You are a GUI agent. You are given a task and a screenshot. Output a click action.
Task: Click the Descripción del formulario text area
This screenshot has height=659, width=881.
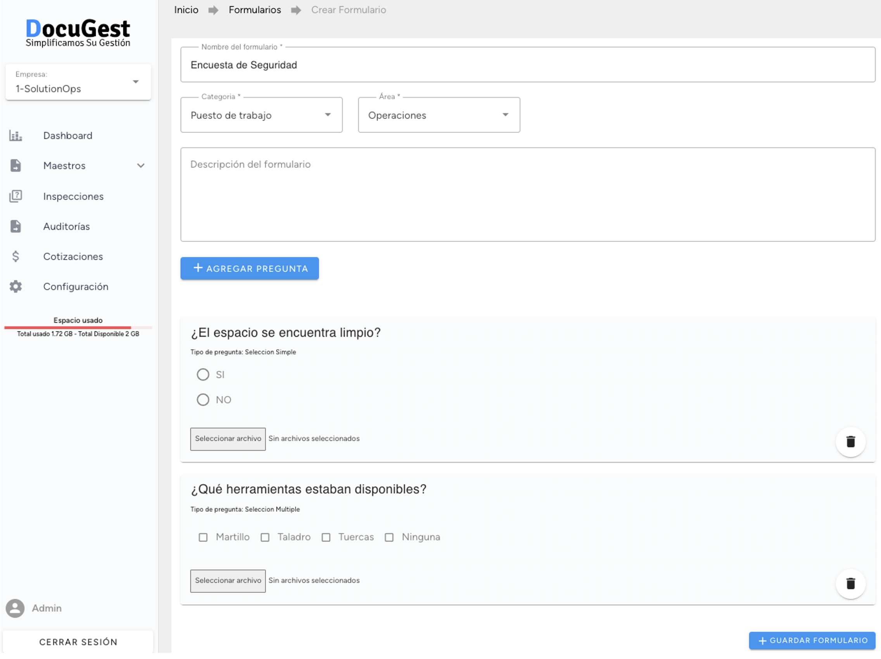tap(527, 194)
